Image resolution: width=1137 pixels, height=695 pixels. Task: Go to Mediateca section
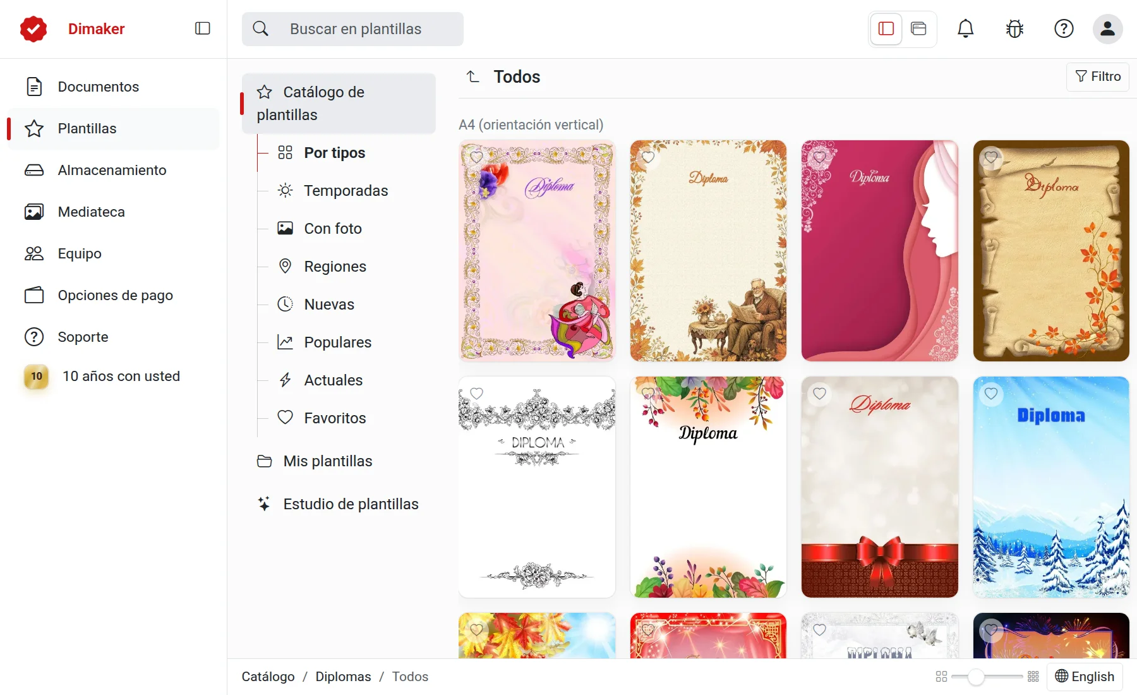tap(113, 212)
